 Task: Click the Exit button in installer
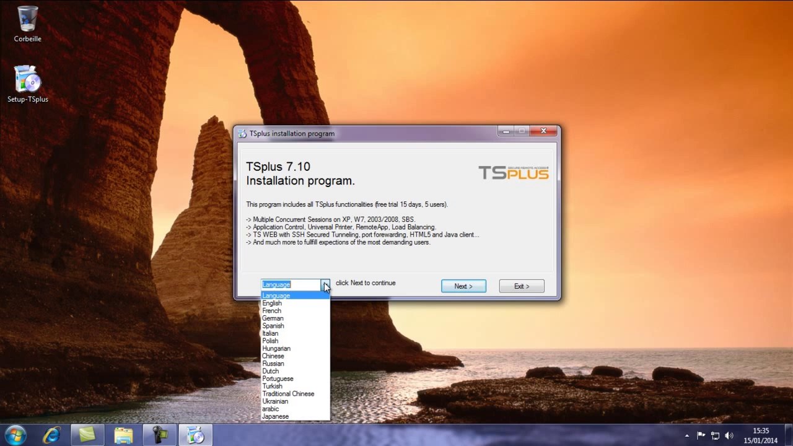(522, 286)
